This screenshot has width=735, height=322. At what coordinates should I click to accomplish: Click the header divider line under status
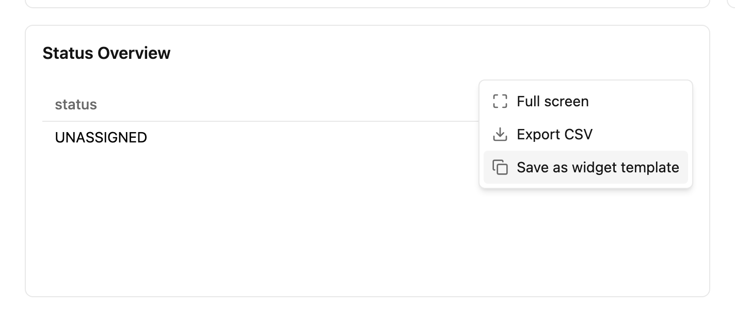[x=261, y=121]
